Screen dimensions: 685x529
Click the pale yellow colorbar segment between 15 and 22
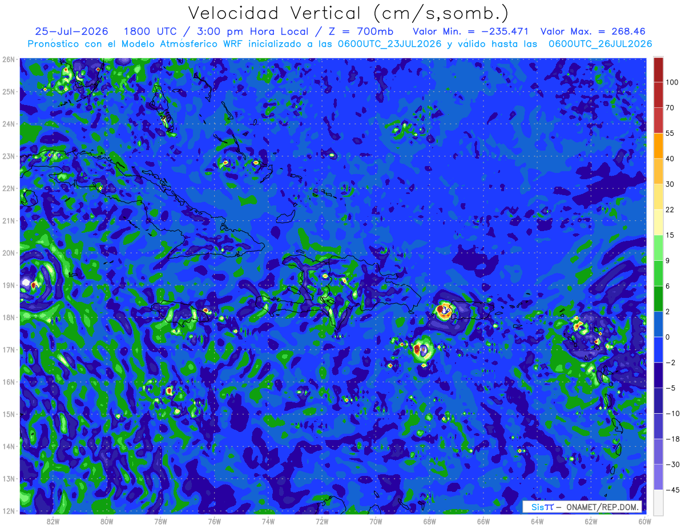pos(658,222)
